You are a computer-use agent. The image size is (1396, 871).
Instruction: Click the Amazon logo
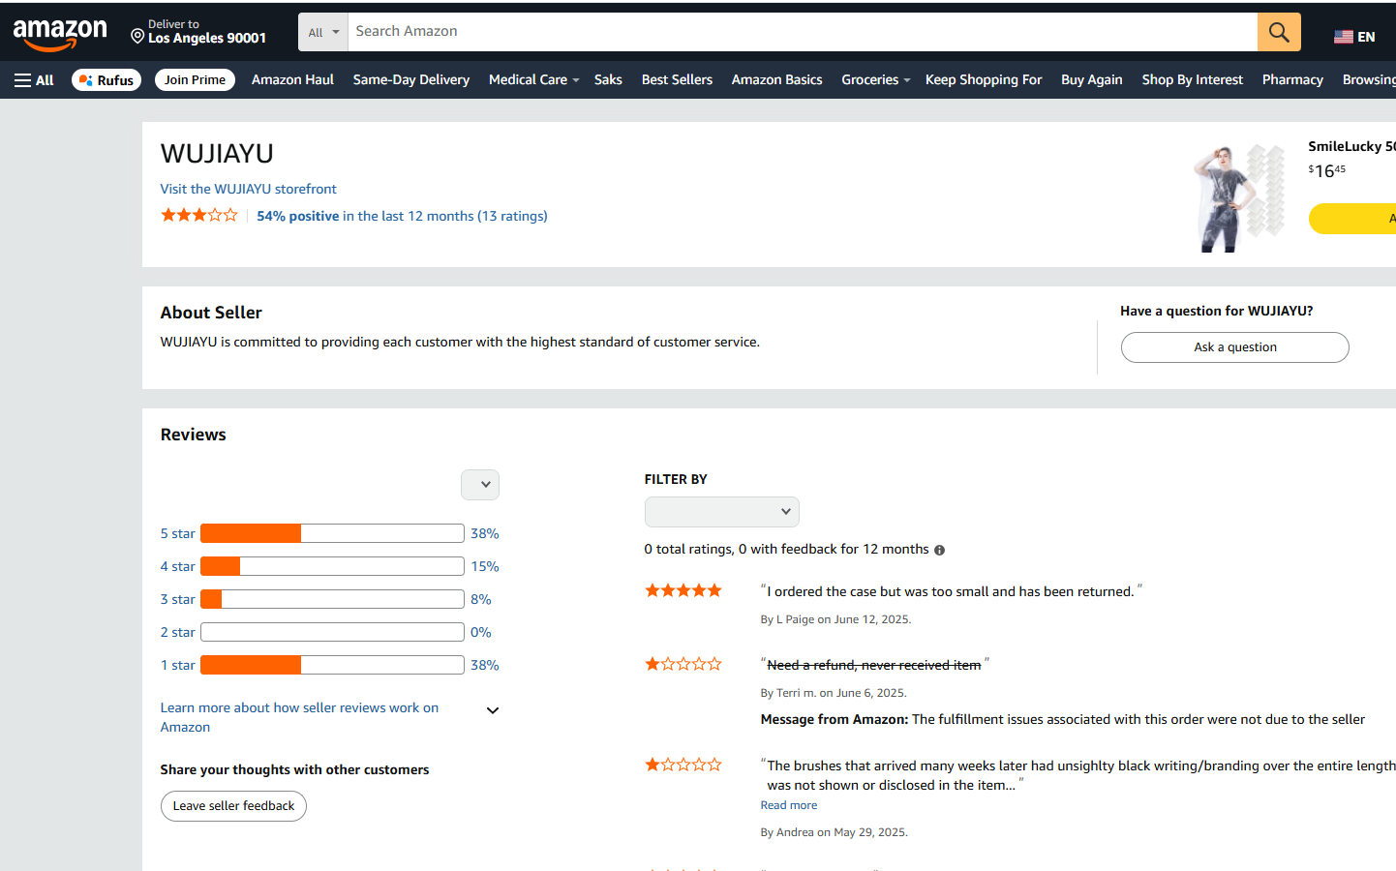tap(60, 35)
